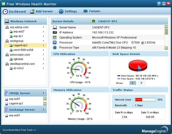Click the erp.admp.com domain icon
Image resolution: width=172 pixels, height=134 pixels.
pos(7,27)
